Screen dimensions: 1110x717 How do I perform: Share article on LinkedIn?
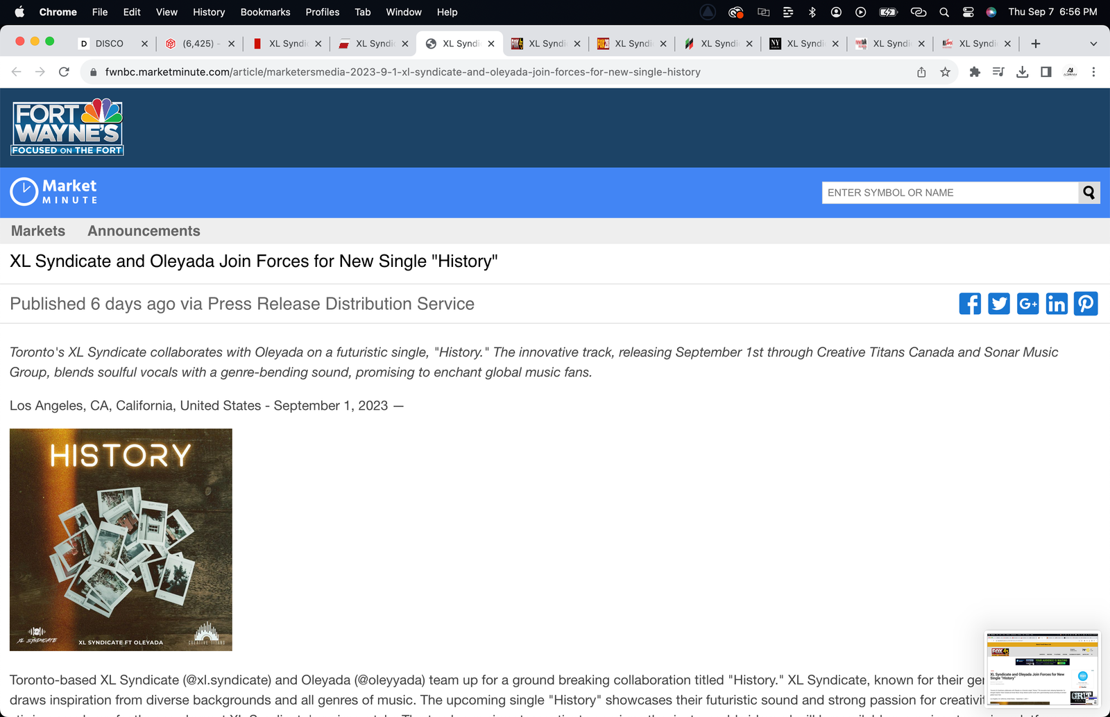pos(1057,304)
